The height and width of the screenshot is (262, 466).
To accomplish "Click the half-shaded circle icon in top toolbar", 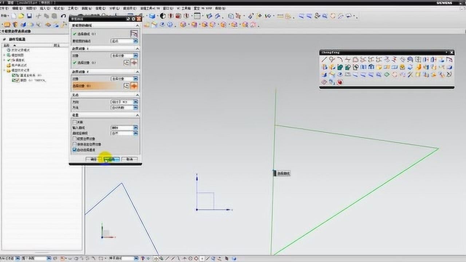I will point(162,16).
